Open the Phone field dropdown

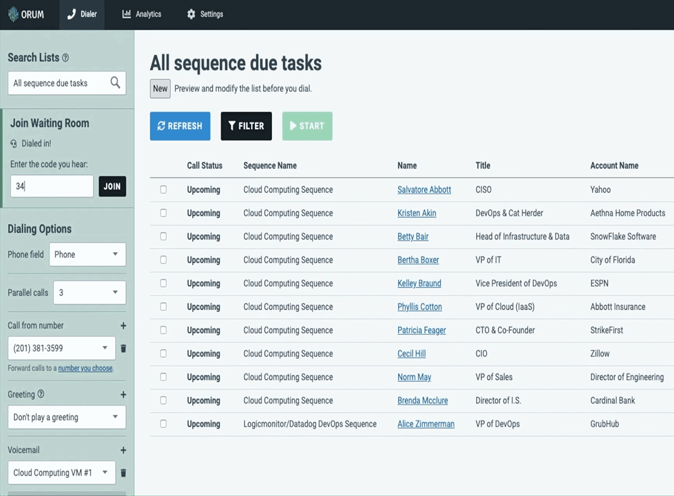[87, 254]
